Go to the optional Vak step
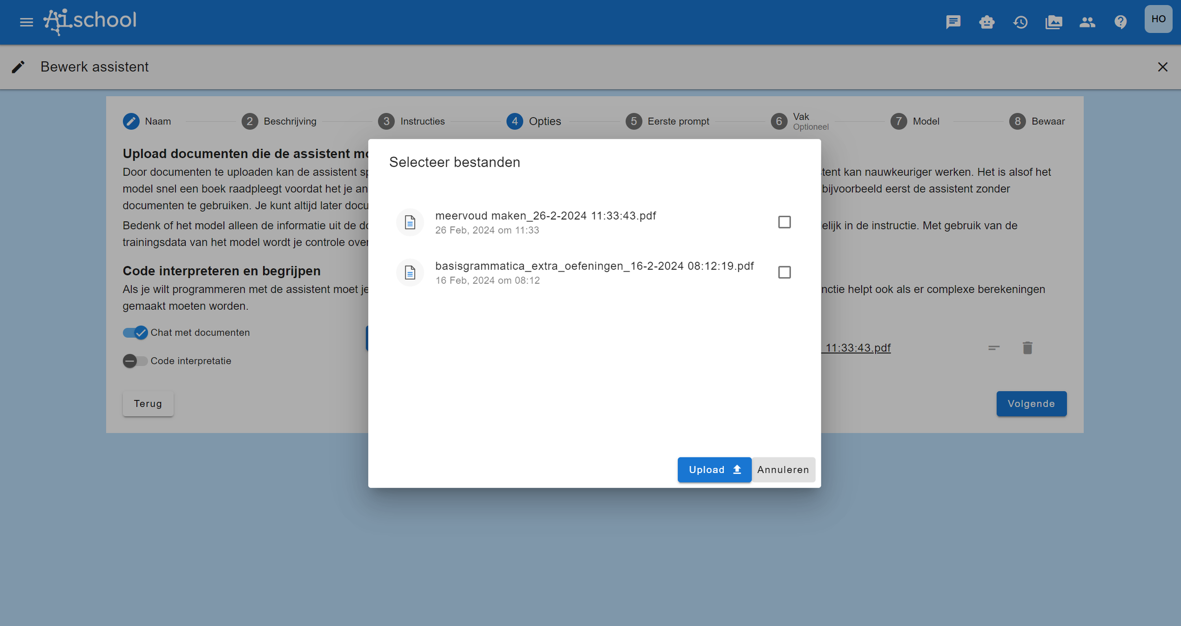Image resolution: width=1181 pixels, height=626 pixels. tap(800, 121)
